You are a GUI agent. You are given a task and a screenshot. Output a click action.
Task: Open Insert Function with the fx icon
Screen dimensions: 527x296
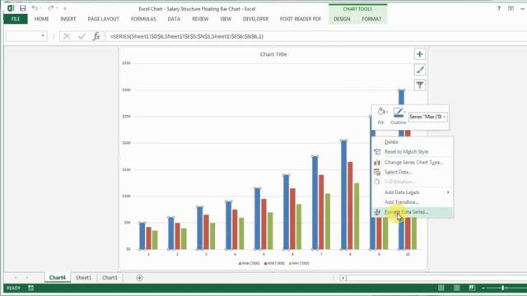click(x=96, y=36)
